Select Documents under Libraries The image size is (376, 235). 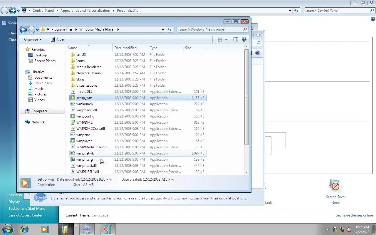click(x=43, y=78)
